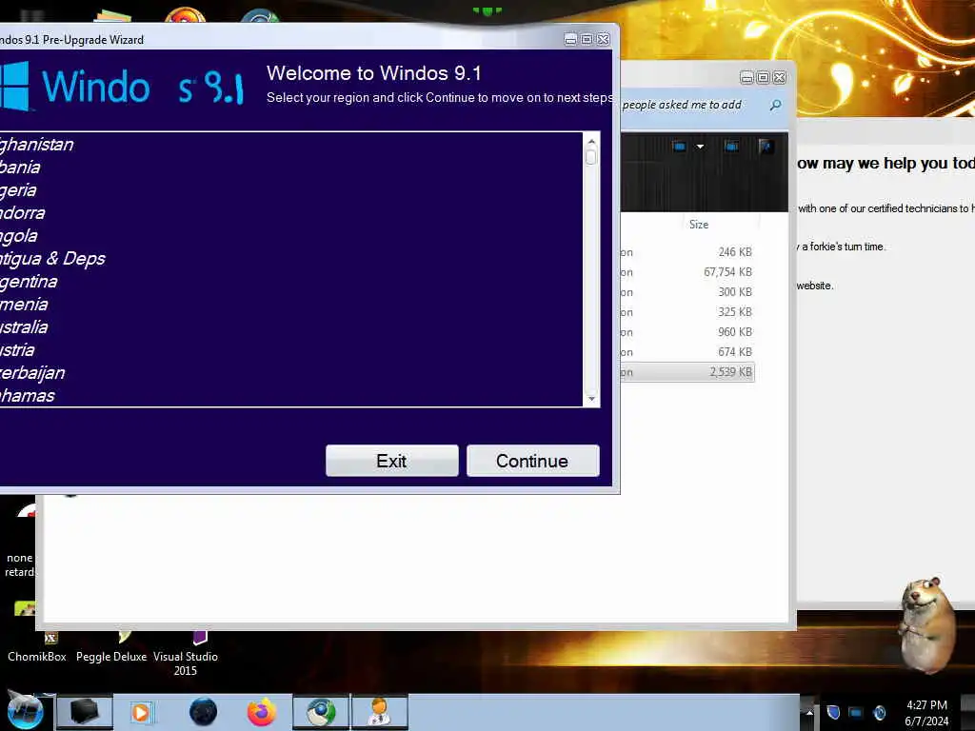Select Bahamas in the region list

point(291,395)
